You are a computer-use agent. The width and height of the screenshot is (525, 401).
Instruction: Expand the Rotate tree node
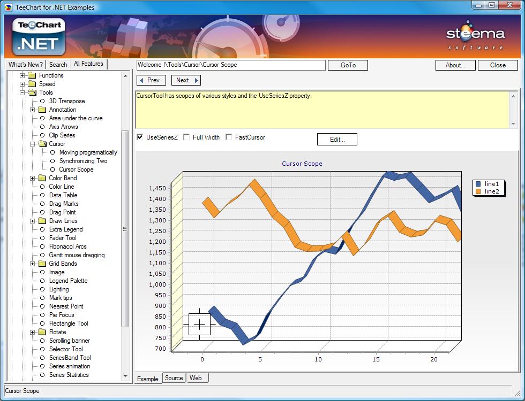click(x=32, y=332)
